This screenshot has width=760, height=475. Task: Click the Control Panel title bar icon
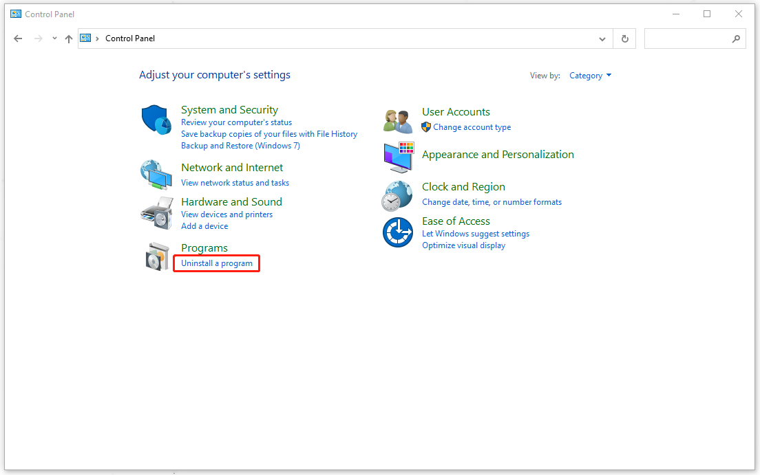coord(16,14)
